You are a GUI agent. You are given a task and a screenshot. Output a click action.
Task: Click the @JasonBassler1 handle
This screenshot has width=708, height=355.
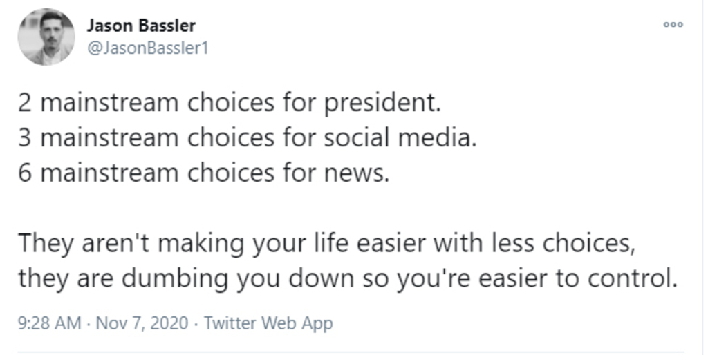pyautogui.click(x=145, y=48)
